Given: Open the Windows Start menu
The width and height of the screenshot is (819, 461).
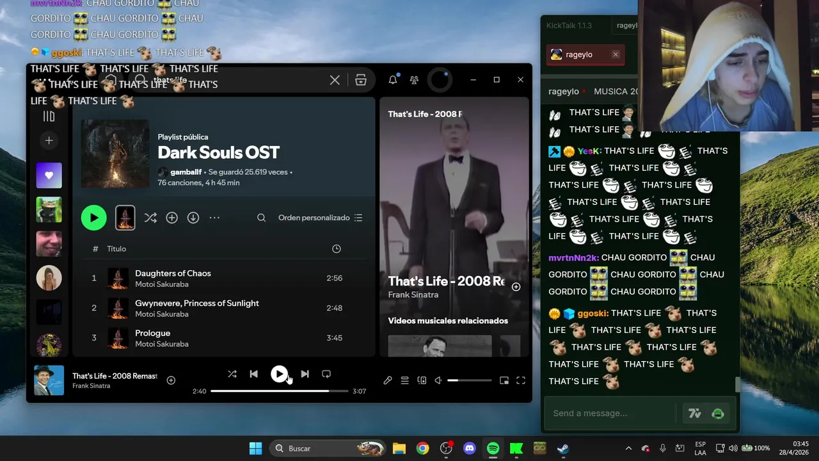Looking at the screenshot, I should pos(255,448).
